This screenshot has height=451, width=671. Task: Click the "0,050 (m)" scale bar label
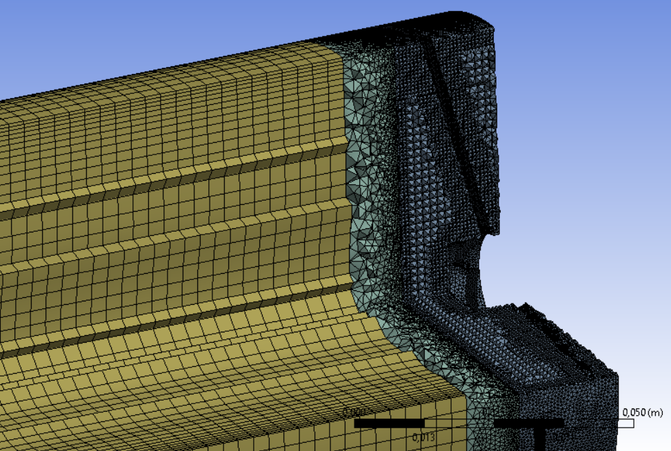pos(642,412)
